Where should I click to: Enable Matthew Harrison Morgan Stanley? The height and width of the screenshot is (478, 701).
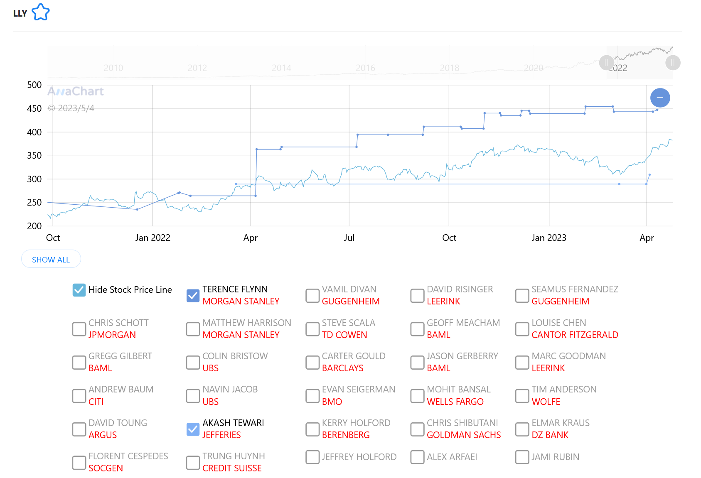tap(193, 329)
